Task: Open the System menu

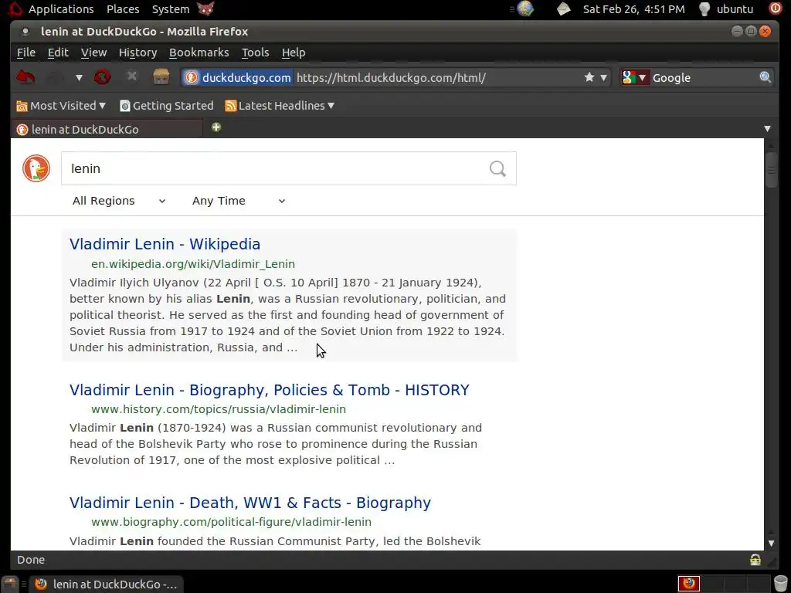Action: point(171,9)
